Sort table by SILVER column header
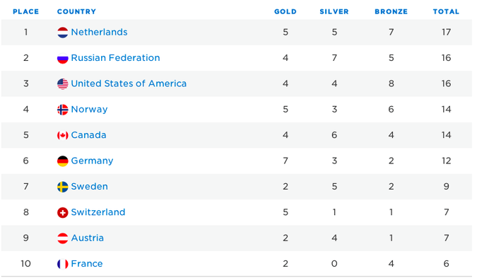 pos(334,11)
